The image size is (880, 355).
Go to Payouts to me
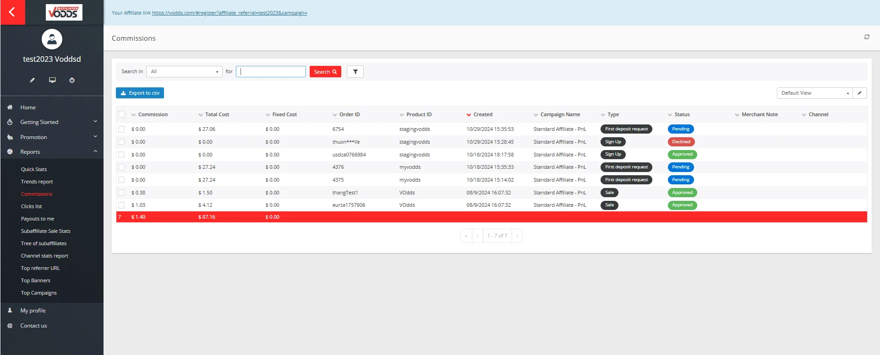click(x=38, y=219)
